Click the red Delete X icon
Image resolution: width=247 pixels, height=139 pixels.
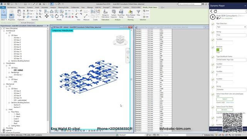pyautogui.click(x=73, y=17)
